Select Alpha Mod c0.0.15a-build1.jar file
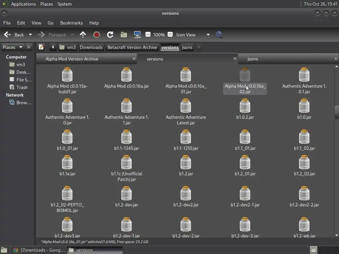The image size is (339, 254). tap(67, 81)
